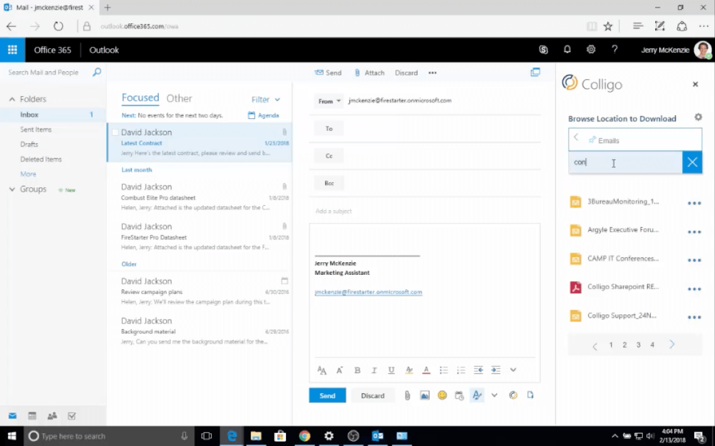Click More under folders list
715x446 pixels.
pyautogui.click(x=28, y=174)
